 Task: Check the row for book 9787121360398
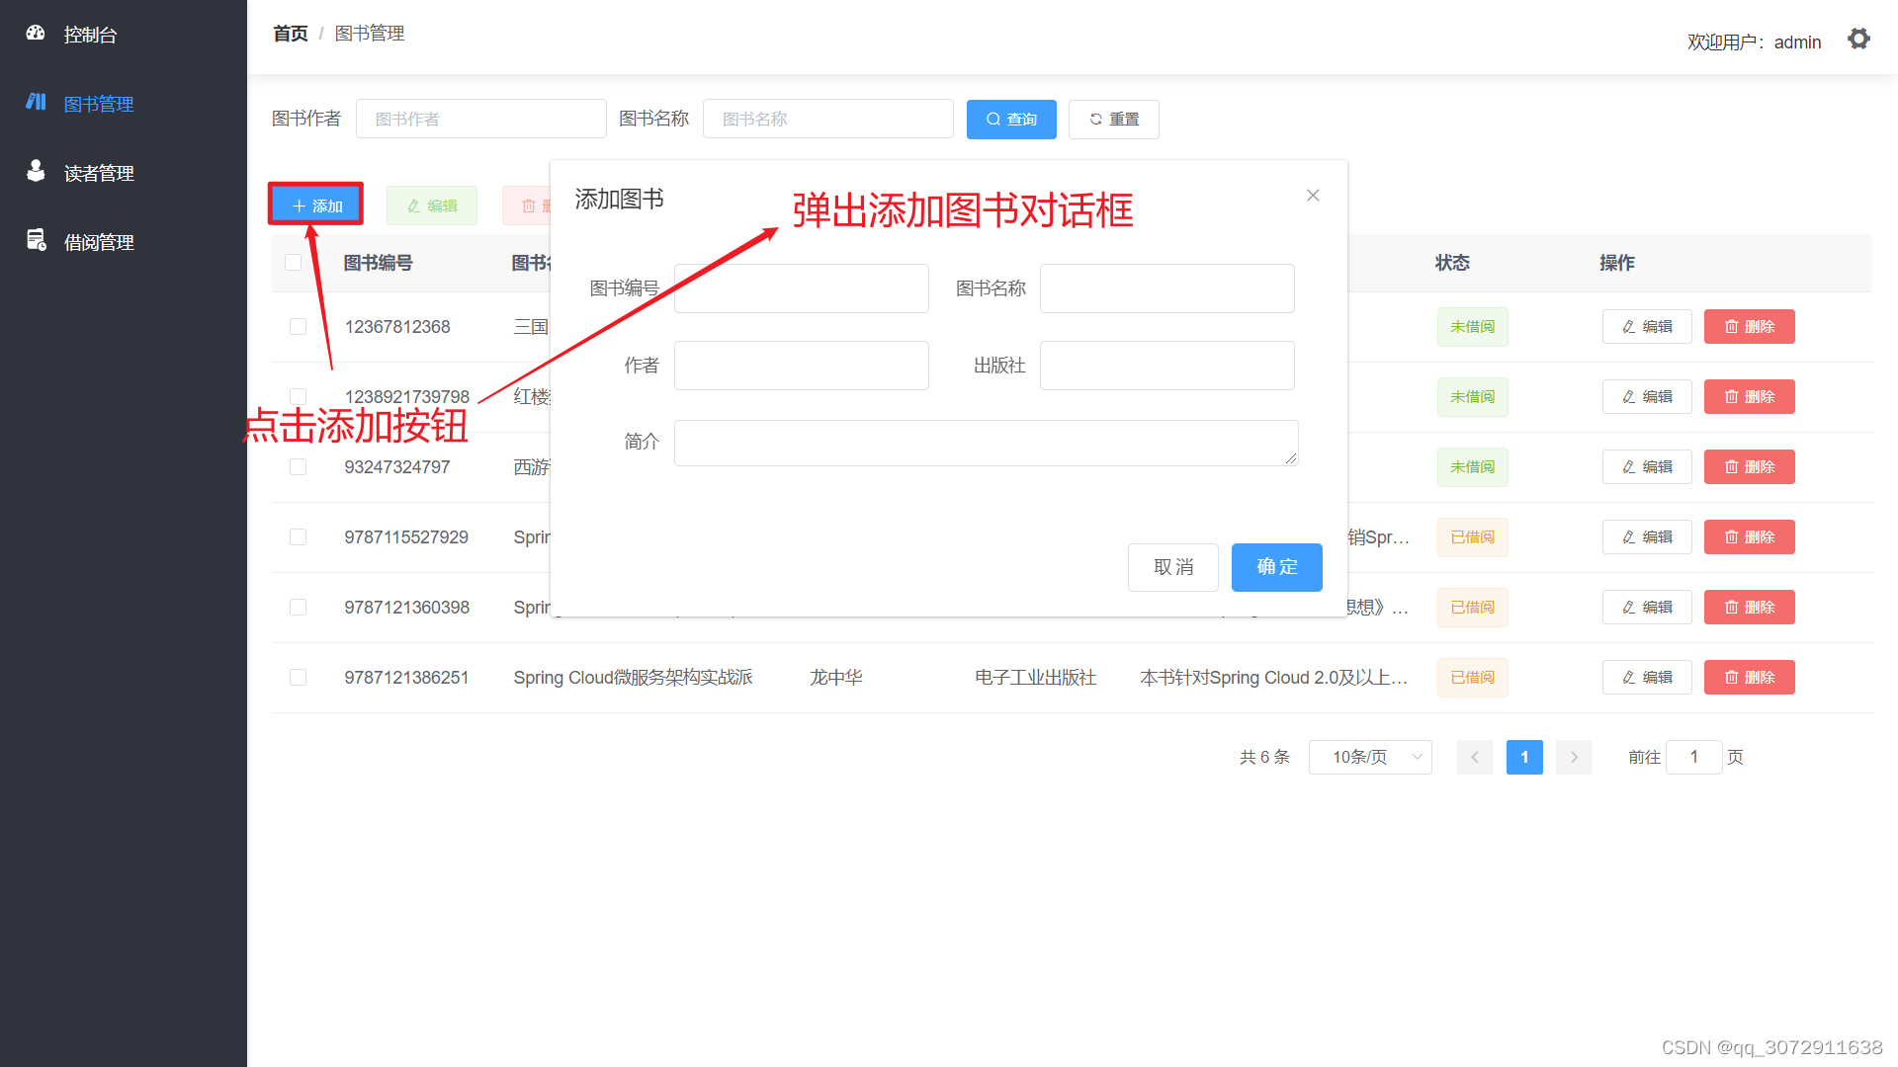point(298,608)
